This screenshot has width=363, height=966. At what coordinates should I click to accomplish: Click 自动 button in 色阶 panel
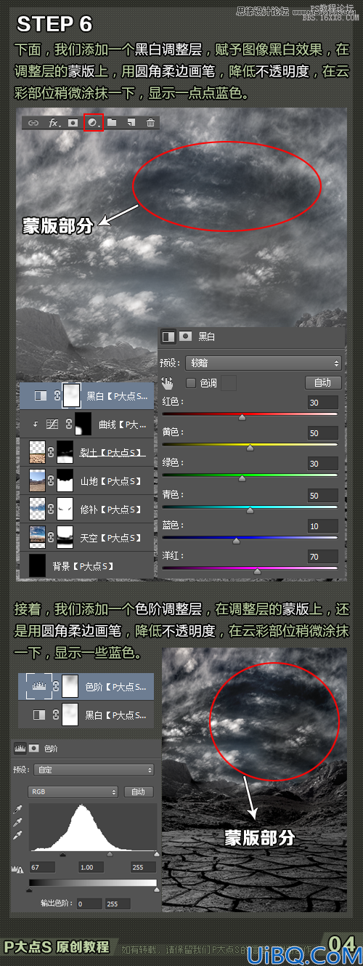point(139,792)
